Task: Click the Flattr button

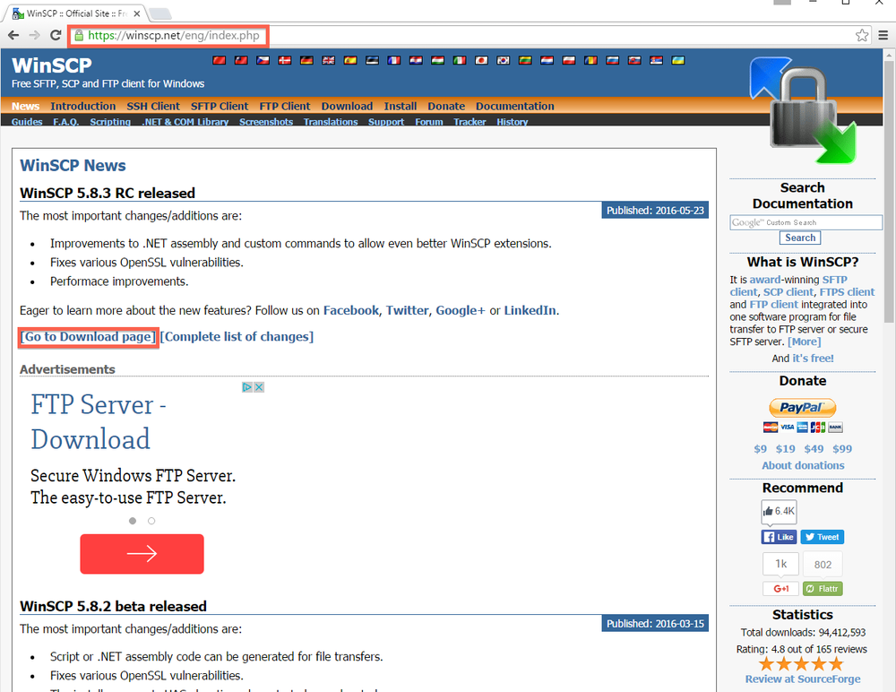Action: tap(823, 589)
